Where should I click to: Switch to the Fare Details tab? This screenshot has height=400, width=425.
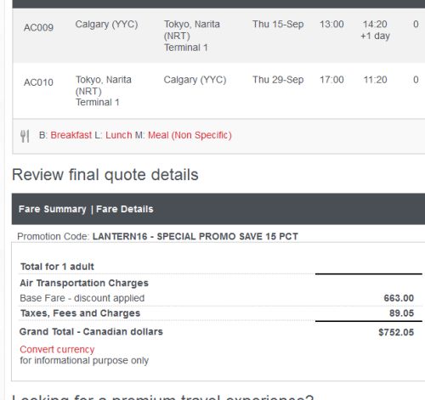125,209
